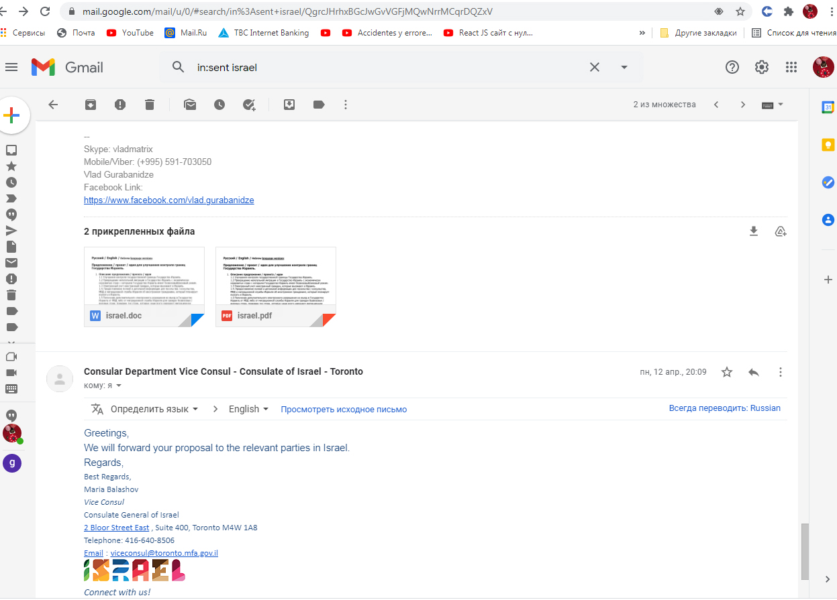Click the search field with 'in:sent israel'

coord(383,67)
